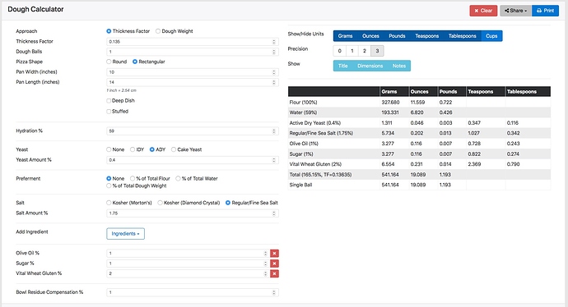Viewport: 568px width, 307px height.
Task: Click the '327.680' grams value
Action: point(390,103)
